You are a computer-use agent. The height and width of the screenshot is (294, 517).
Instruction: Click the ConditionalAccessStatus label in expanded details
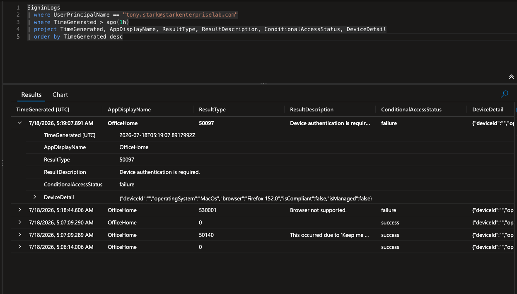point(73,184)
